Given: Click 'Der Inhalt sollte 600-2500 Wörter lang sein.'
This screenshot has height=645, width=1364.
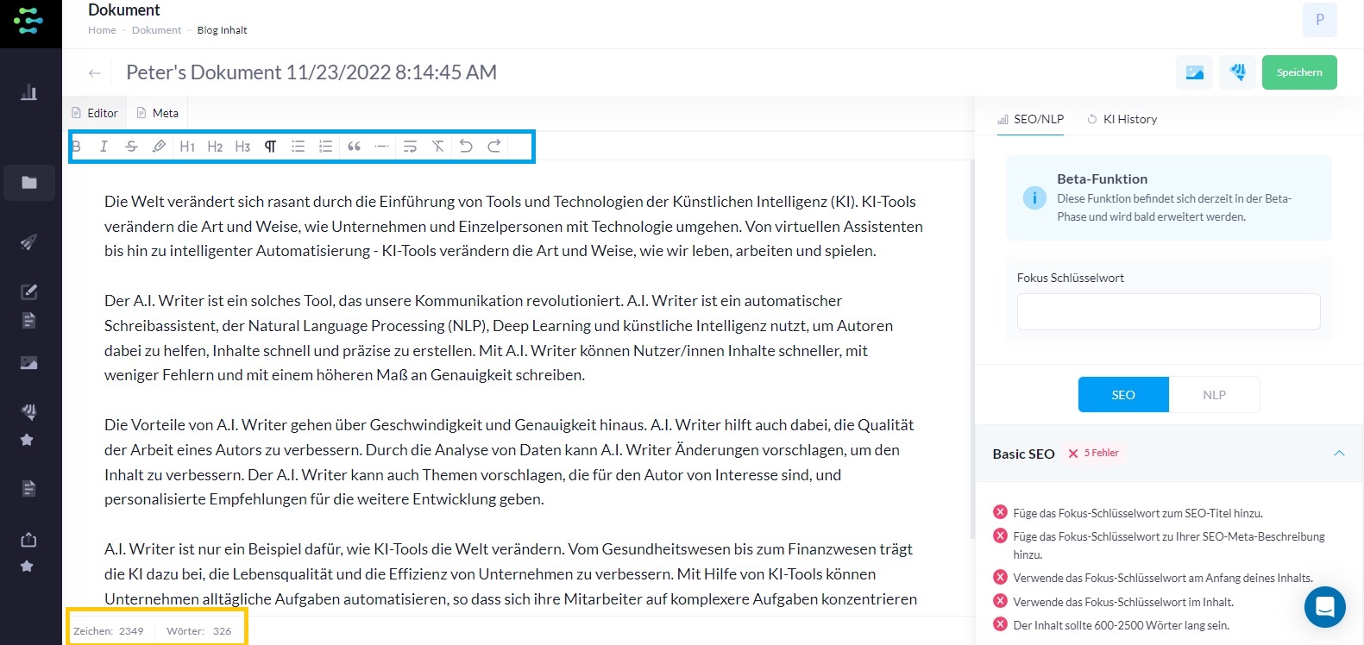Looking at the screenshot, I should pyautogui.click(x=1122, y=625).
